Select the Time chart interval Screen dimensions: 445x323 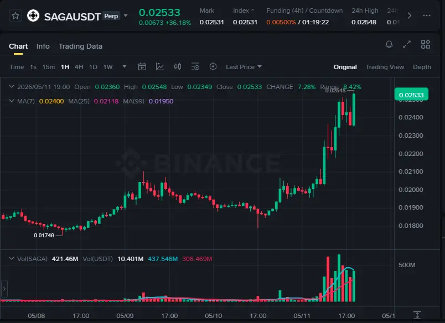click(x=17, y=67)
